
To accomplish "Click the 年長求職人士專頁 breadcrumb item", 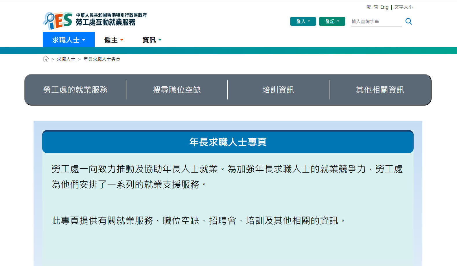I will 102,59.
